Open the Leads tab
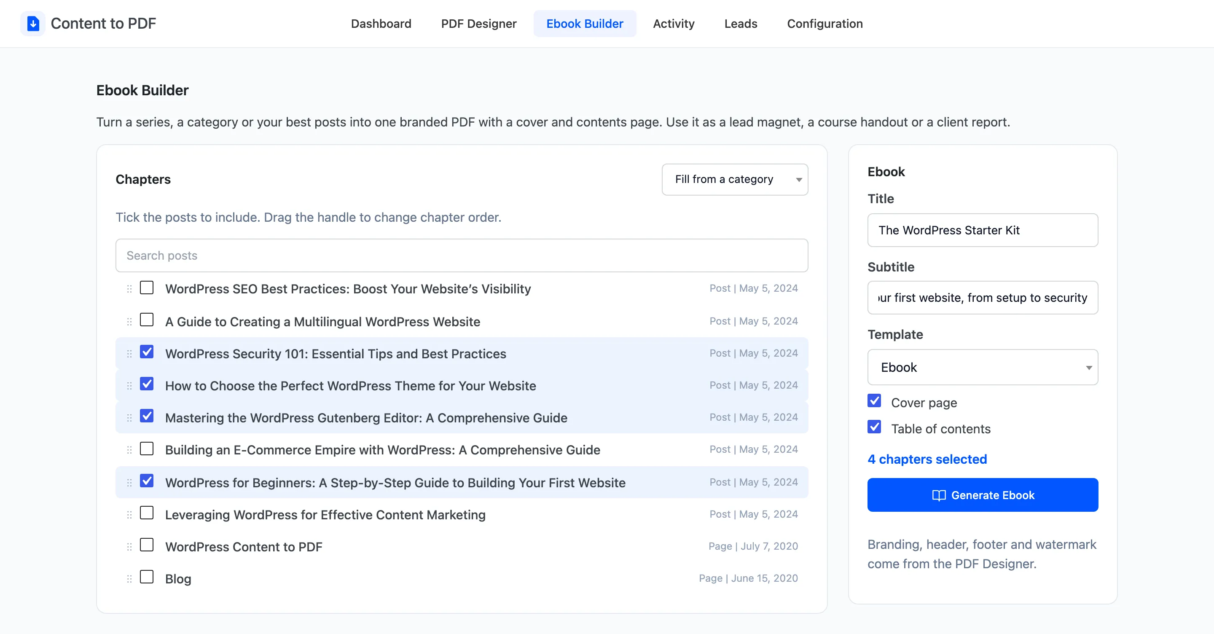This screenshot has width=1214, height=634. (740, 24)
